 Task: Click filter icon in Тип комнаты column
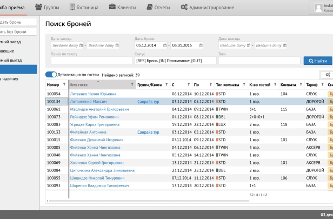(x=243, y=85)
